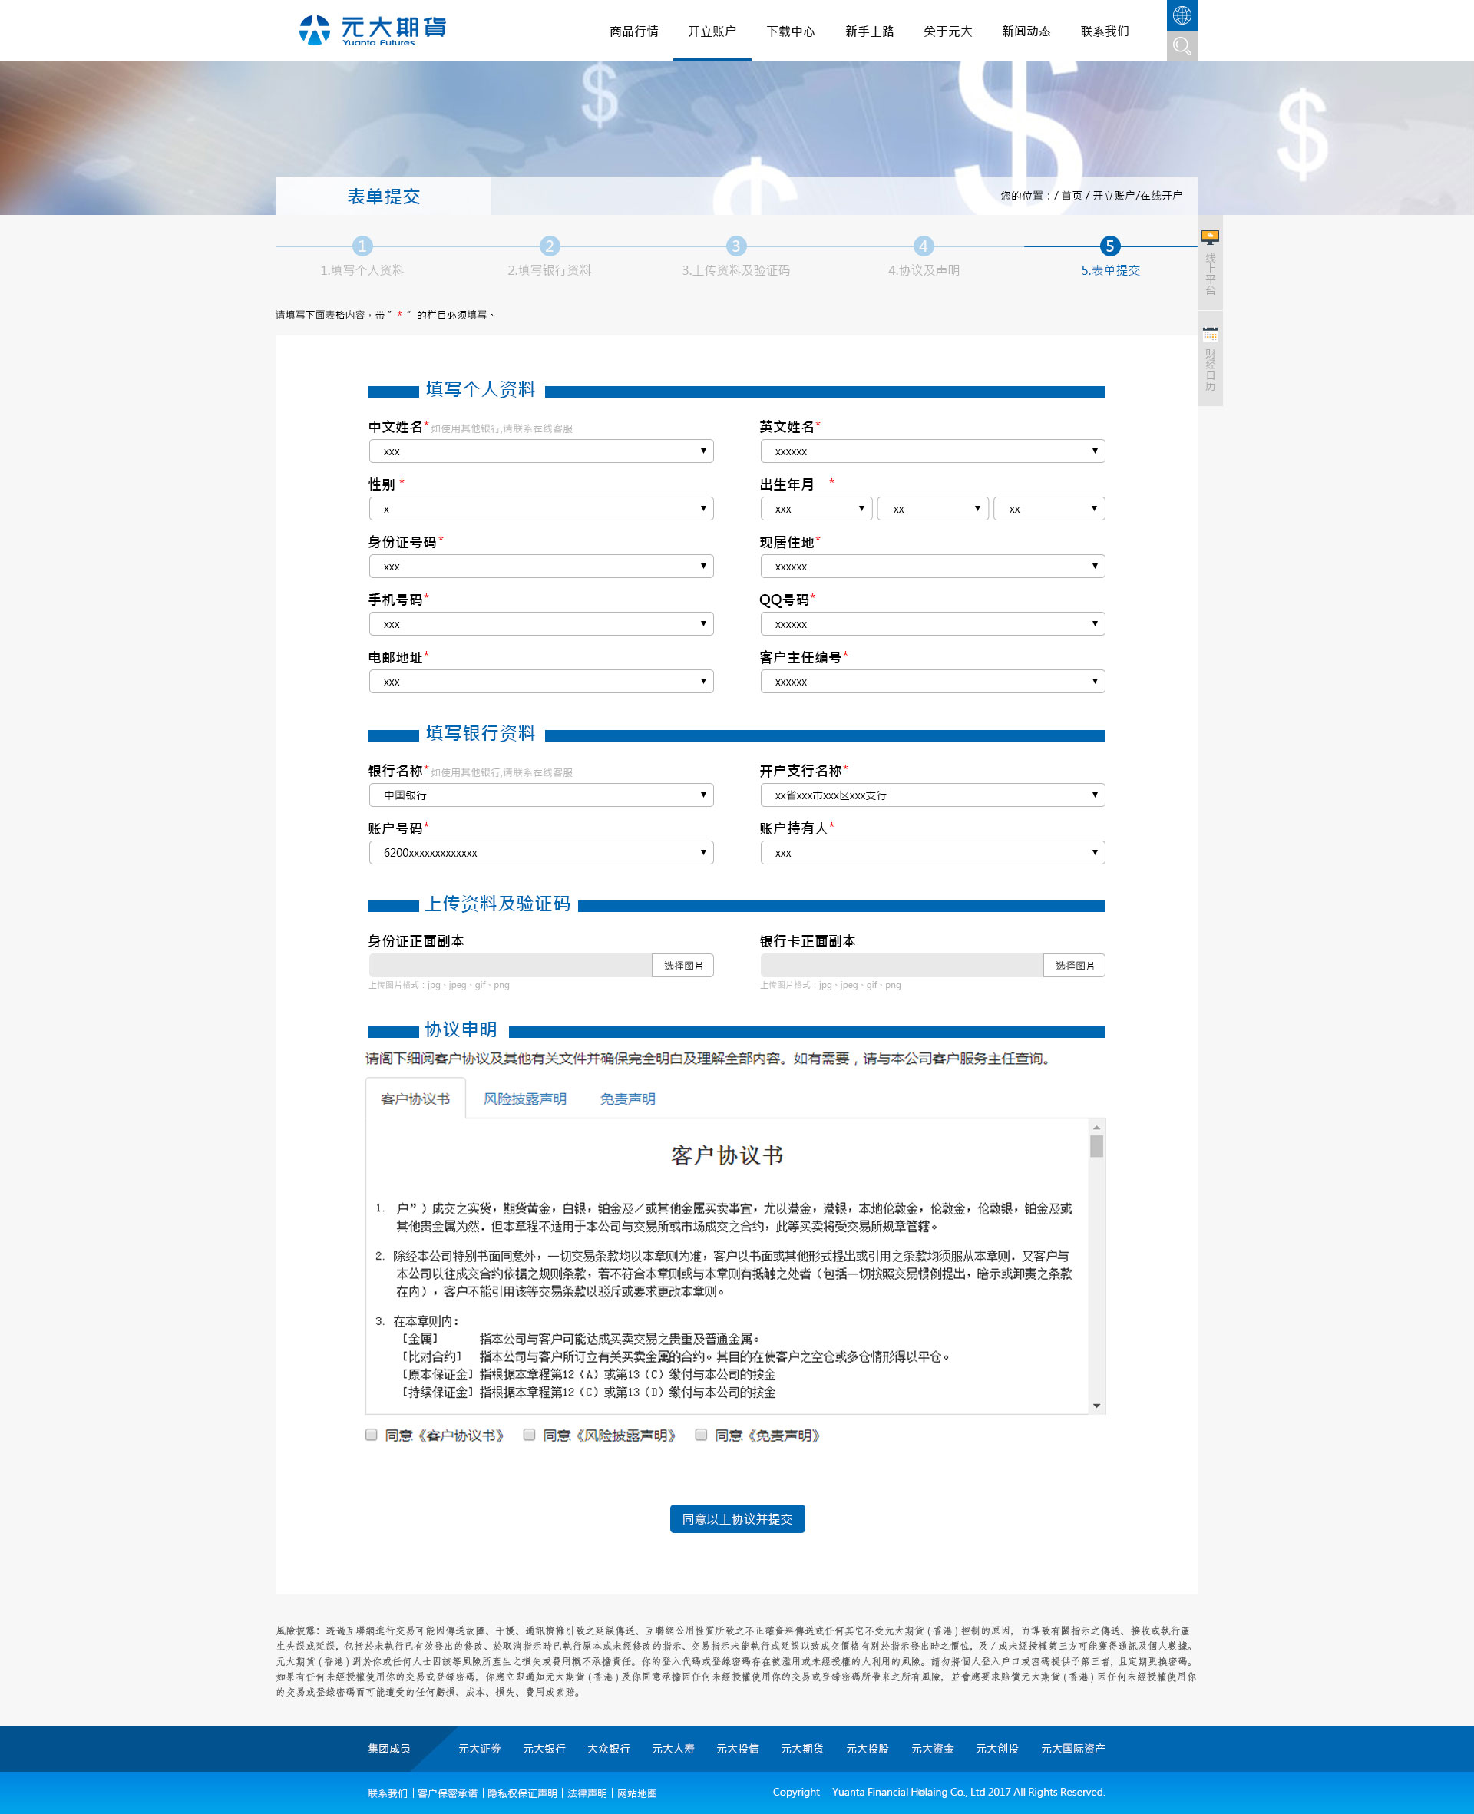Check agree to 风险披露声明 checkbox
This screenshot has height=1814, width=1474.
529,1435
